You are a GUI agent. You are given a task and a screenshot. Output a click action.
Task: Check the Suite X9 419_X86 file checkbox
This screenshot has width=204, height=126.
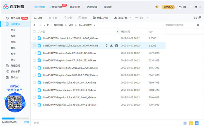point(34,83)
